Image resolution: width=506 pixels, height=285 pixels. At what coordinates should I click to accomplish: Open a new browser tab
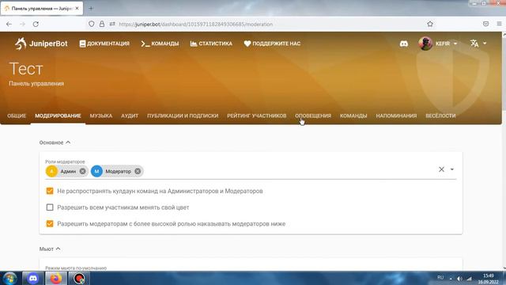coord(91,9)
